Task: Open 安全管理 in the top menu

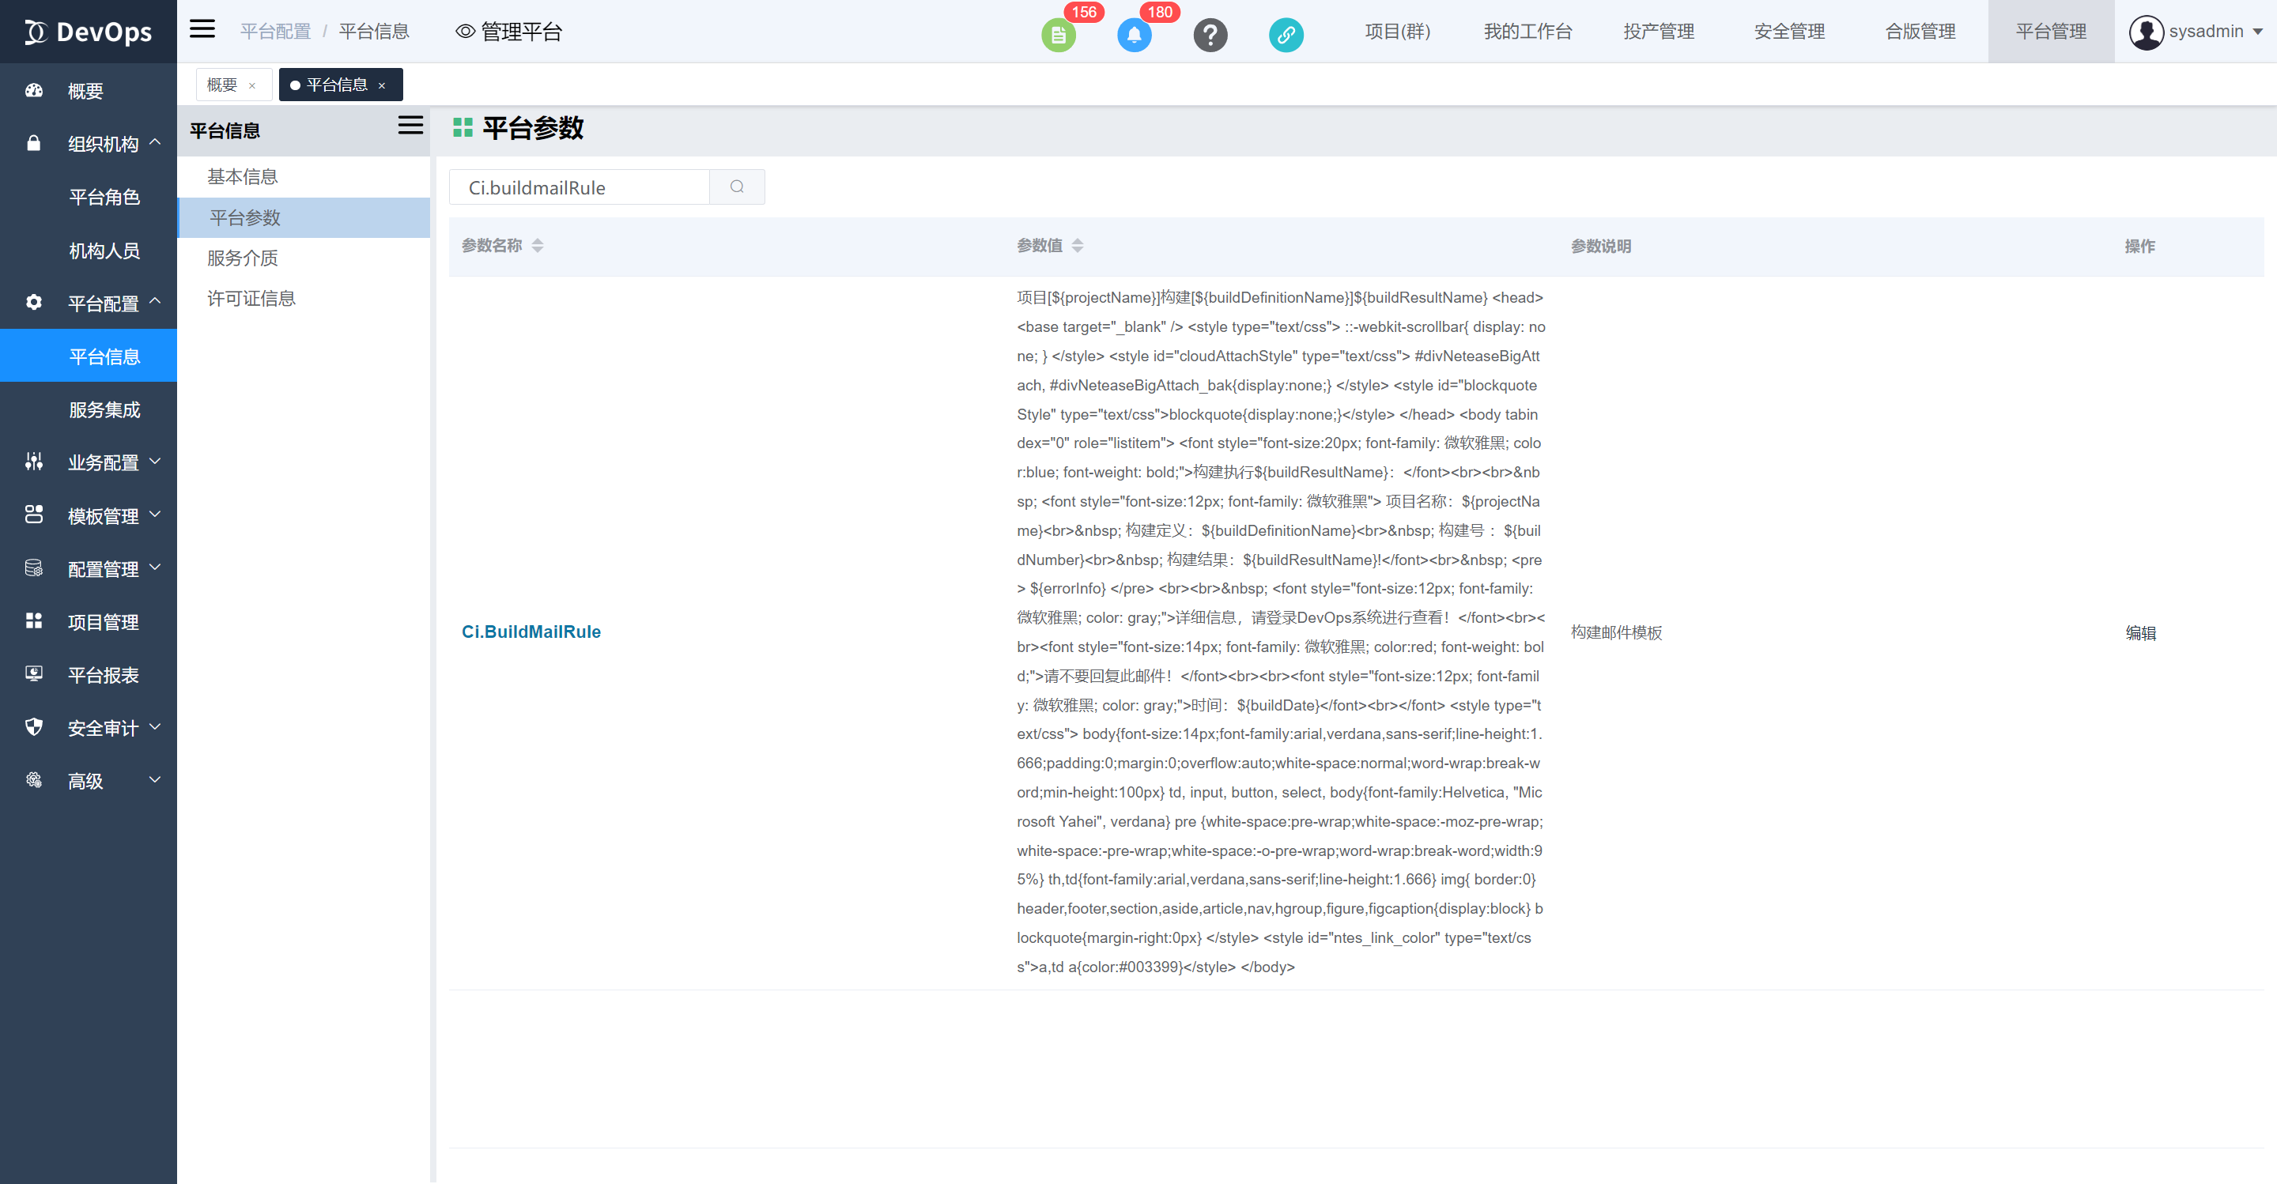Action: coord(1789,32)
